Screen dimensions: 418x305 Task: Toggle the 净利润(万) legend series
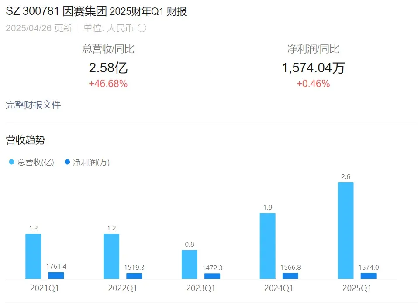point(87,162)
